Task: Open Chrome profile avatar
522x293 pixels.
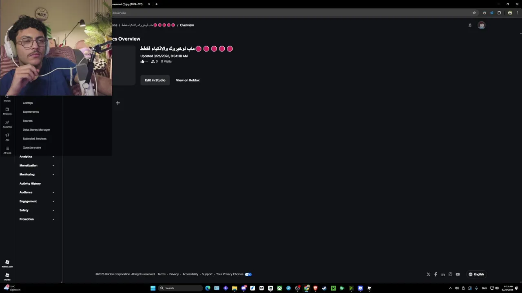Action: [510, 13]
